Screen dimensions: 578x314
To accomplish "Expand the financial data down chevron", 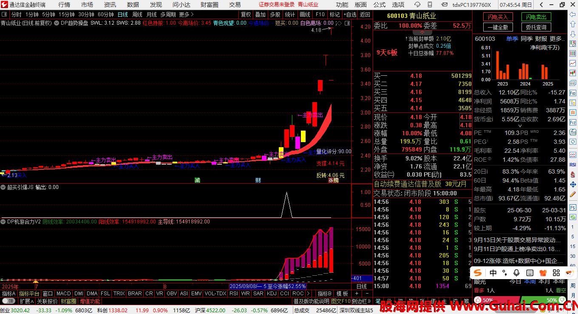I will 520,126.
